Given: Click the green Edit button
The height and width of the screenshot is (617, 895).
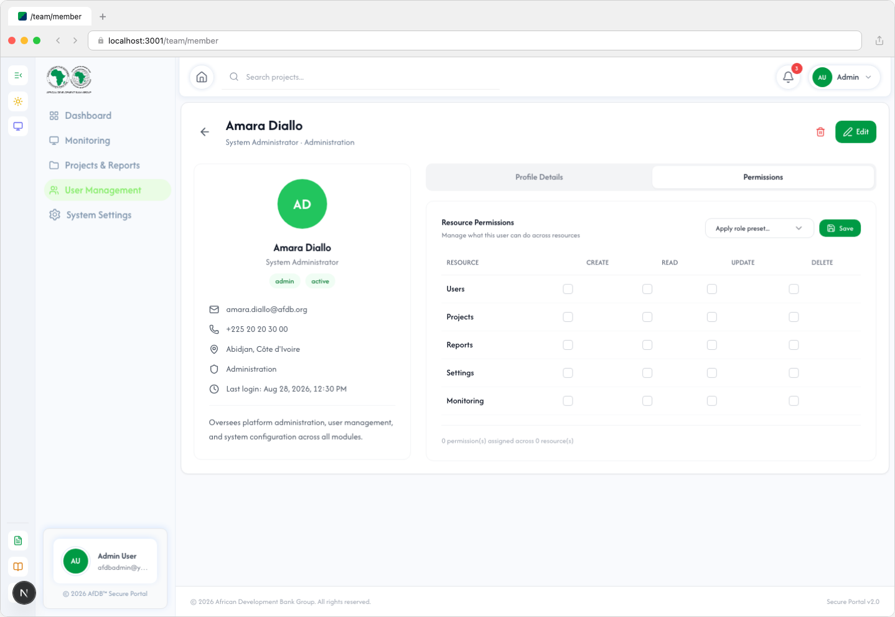Looking at the screenshot, I should click(855, 132).
